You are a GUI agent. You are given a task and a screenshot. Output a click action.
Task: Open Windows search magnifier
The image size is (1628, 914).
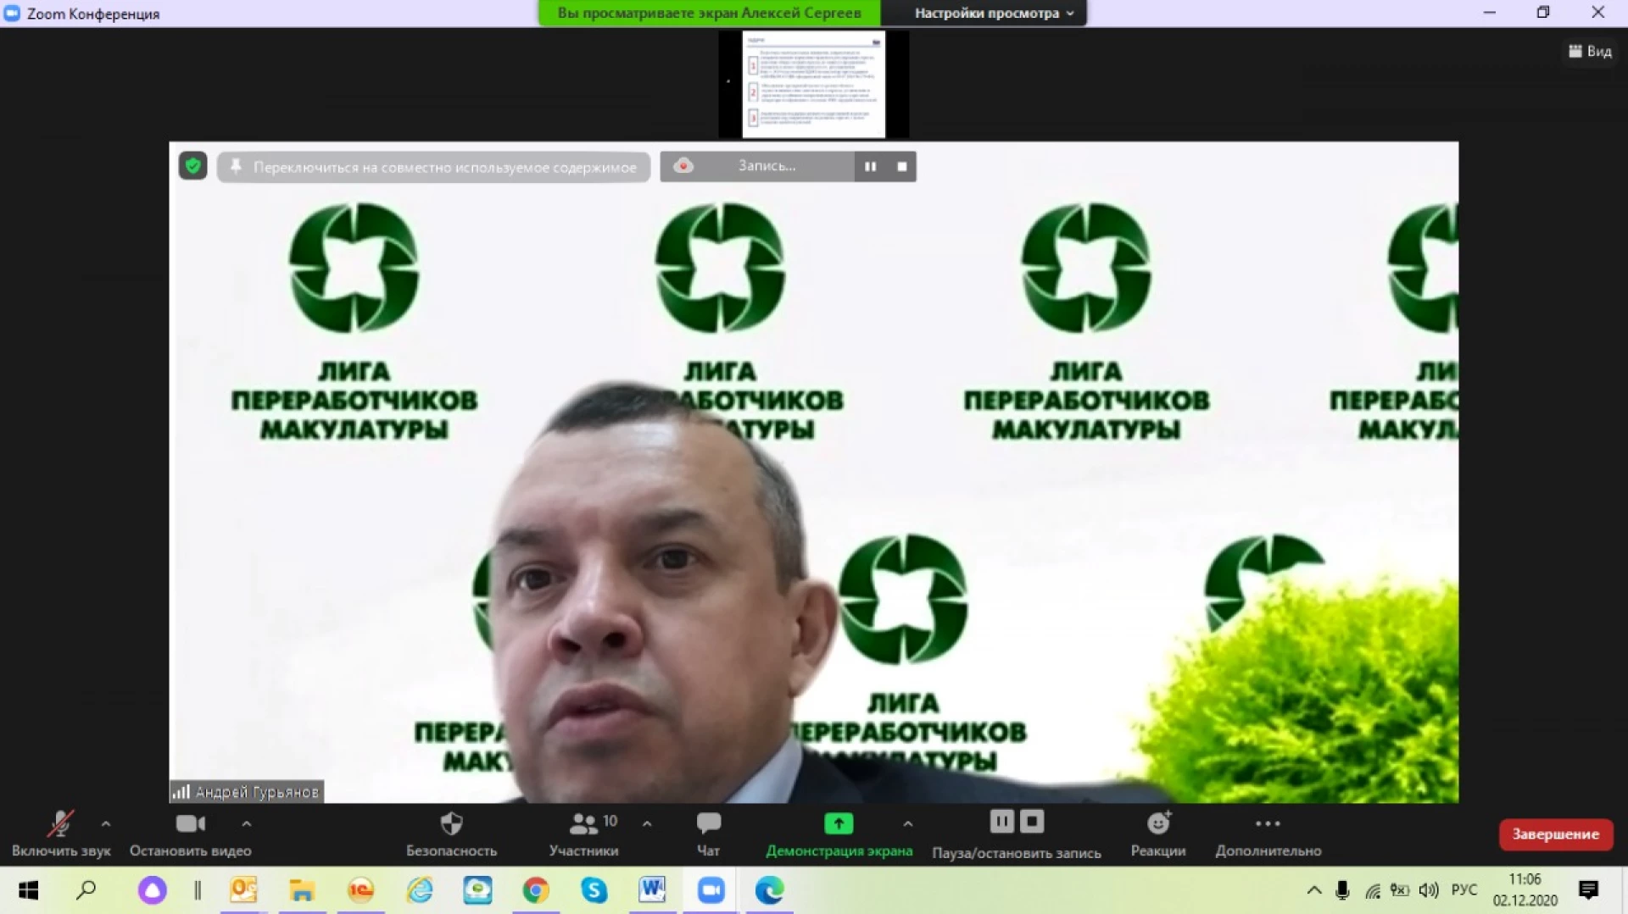[86, 890]
